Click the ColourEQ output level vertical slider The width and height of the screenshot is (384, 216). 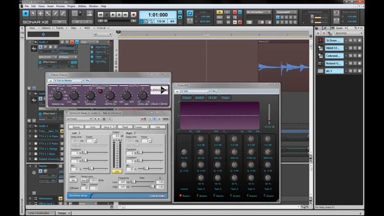(269, 114)
